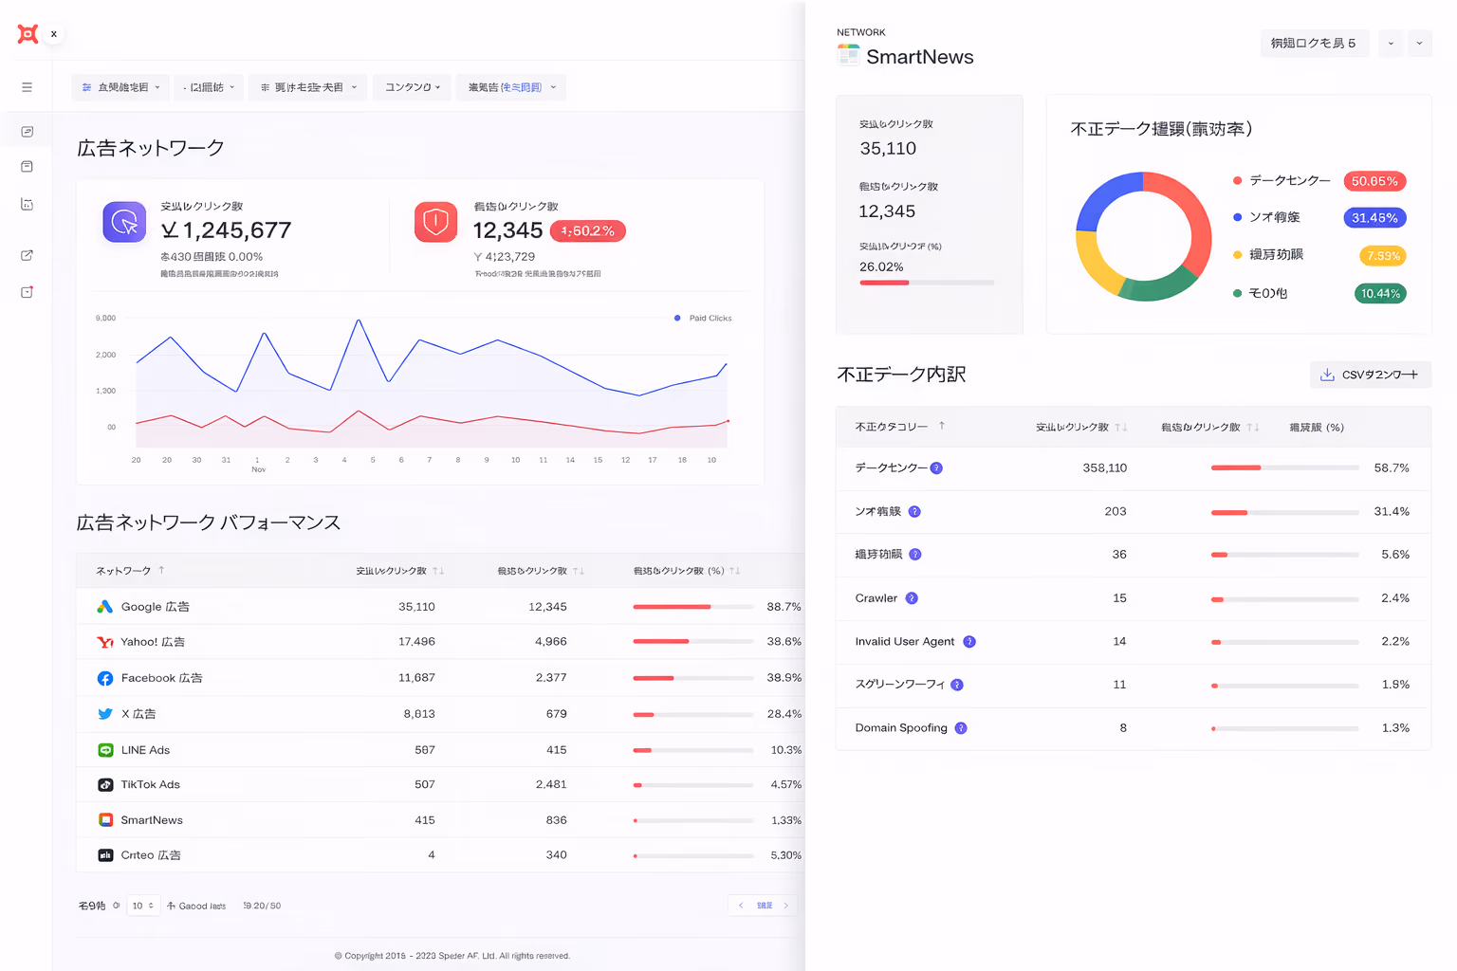Open the hamburger menu in the sidebar
The image size is (1457, 971).
[x=27, y=87]
